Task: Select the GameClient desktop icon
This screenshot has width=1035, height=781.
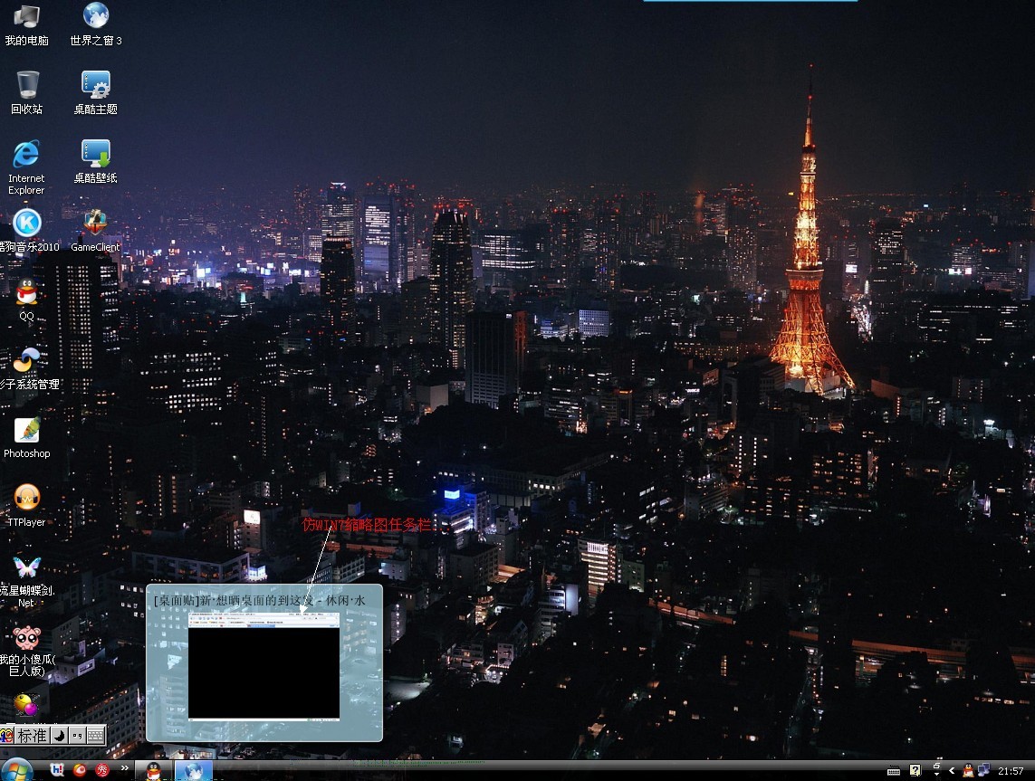Action: tap(96, 230)
